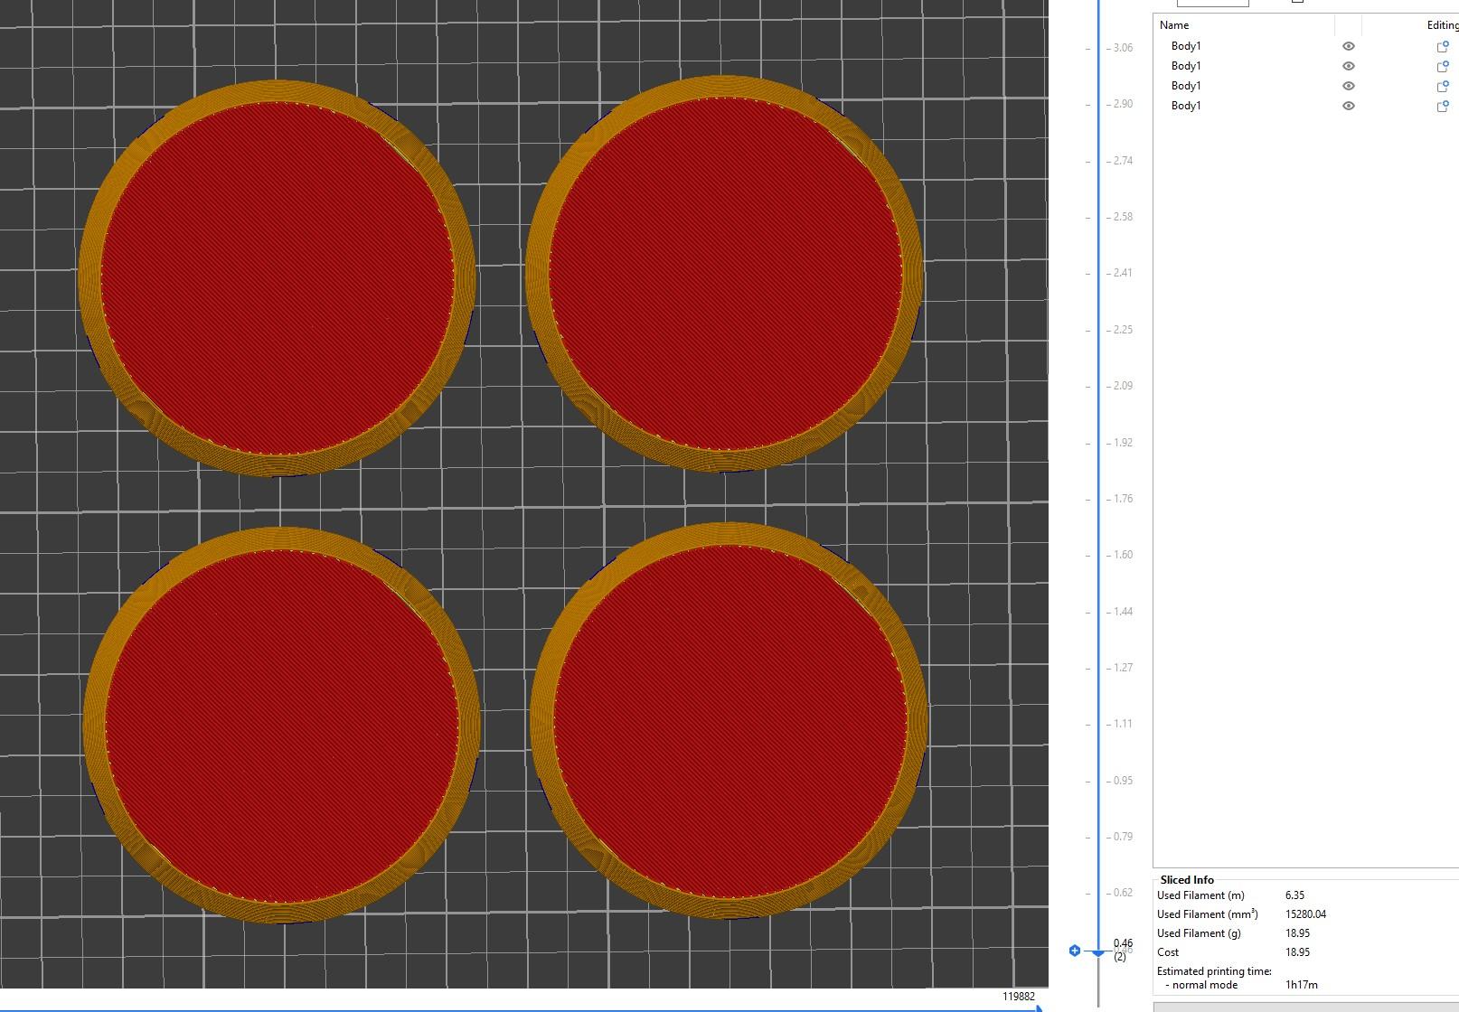Select the fourth Body1 item in list
The image size is (1459, 1012).
(1185, 106)
